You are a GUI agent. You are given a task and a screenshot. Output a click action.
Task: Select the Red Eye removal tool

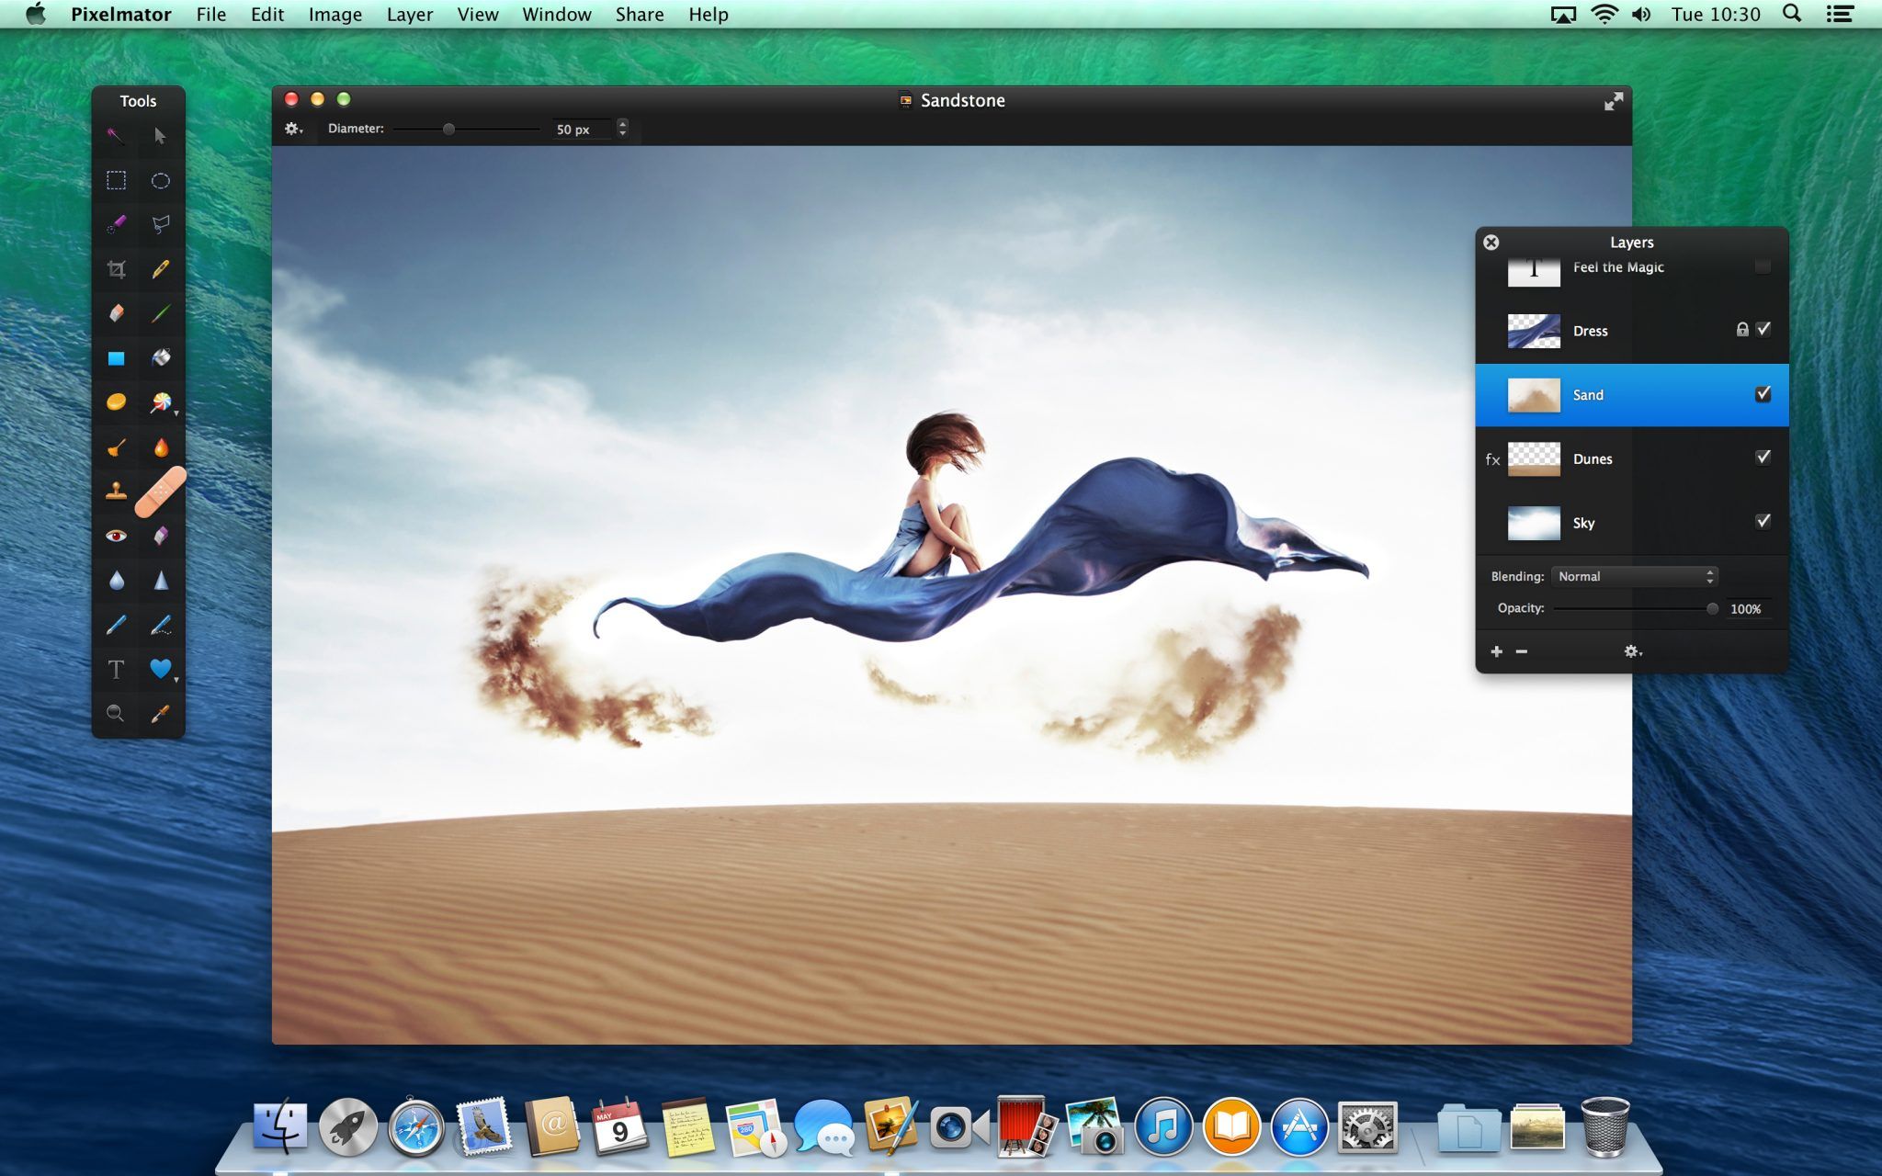(x=115, y=534)
